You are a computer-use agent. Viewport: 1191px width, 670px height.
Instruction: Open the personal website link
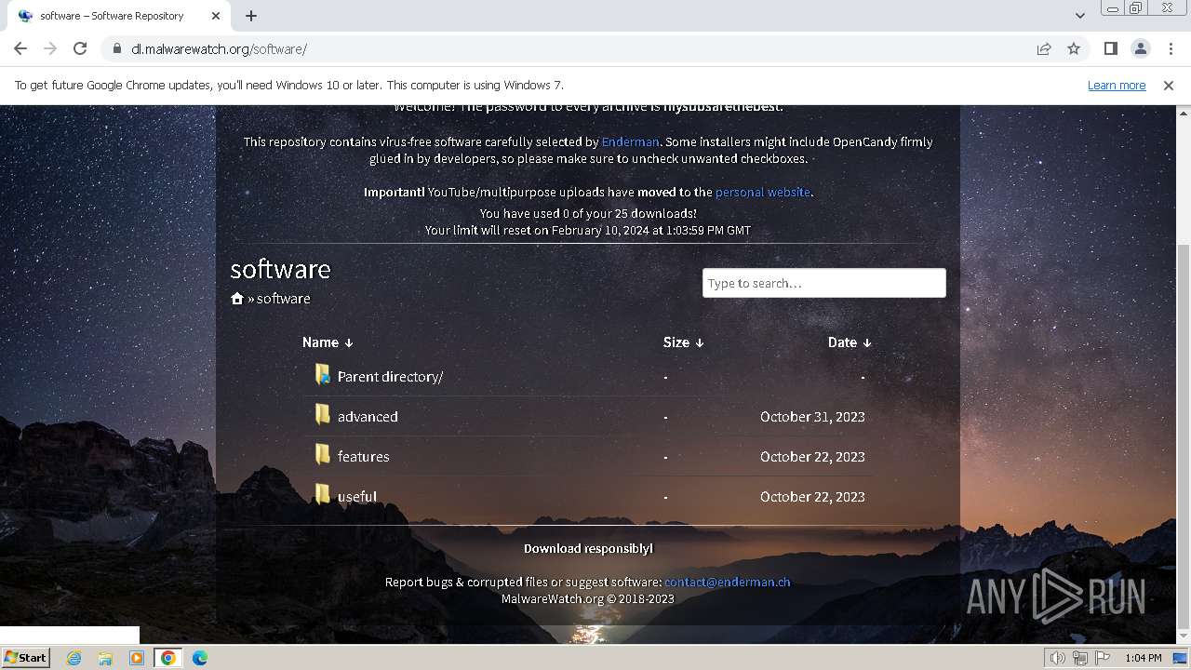[763, 192]
